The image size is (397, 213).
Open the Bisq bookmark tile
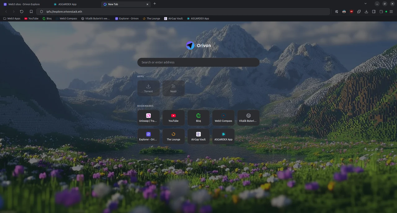(x=198, y=118)
